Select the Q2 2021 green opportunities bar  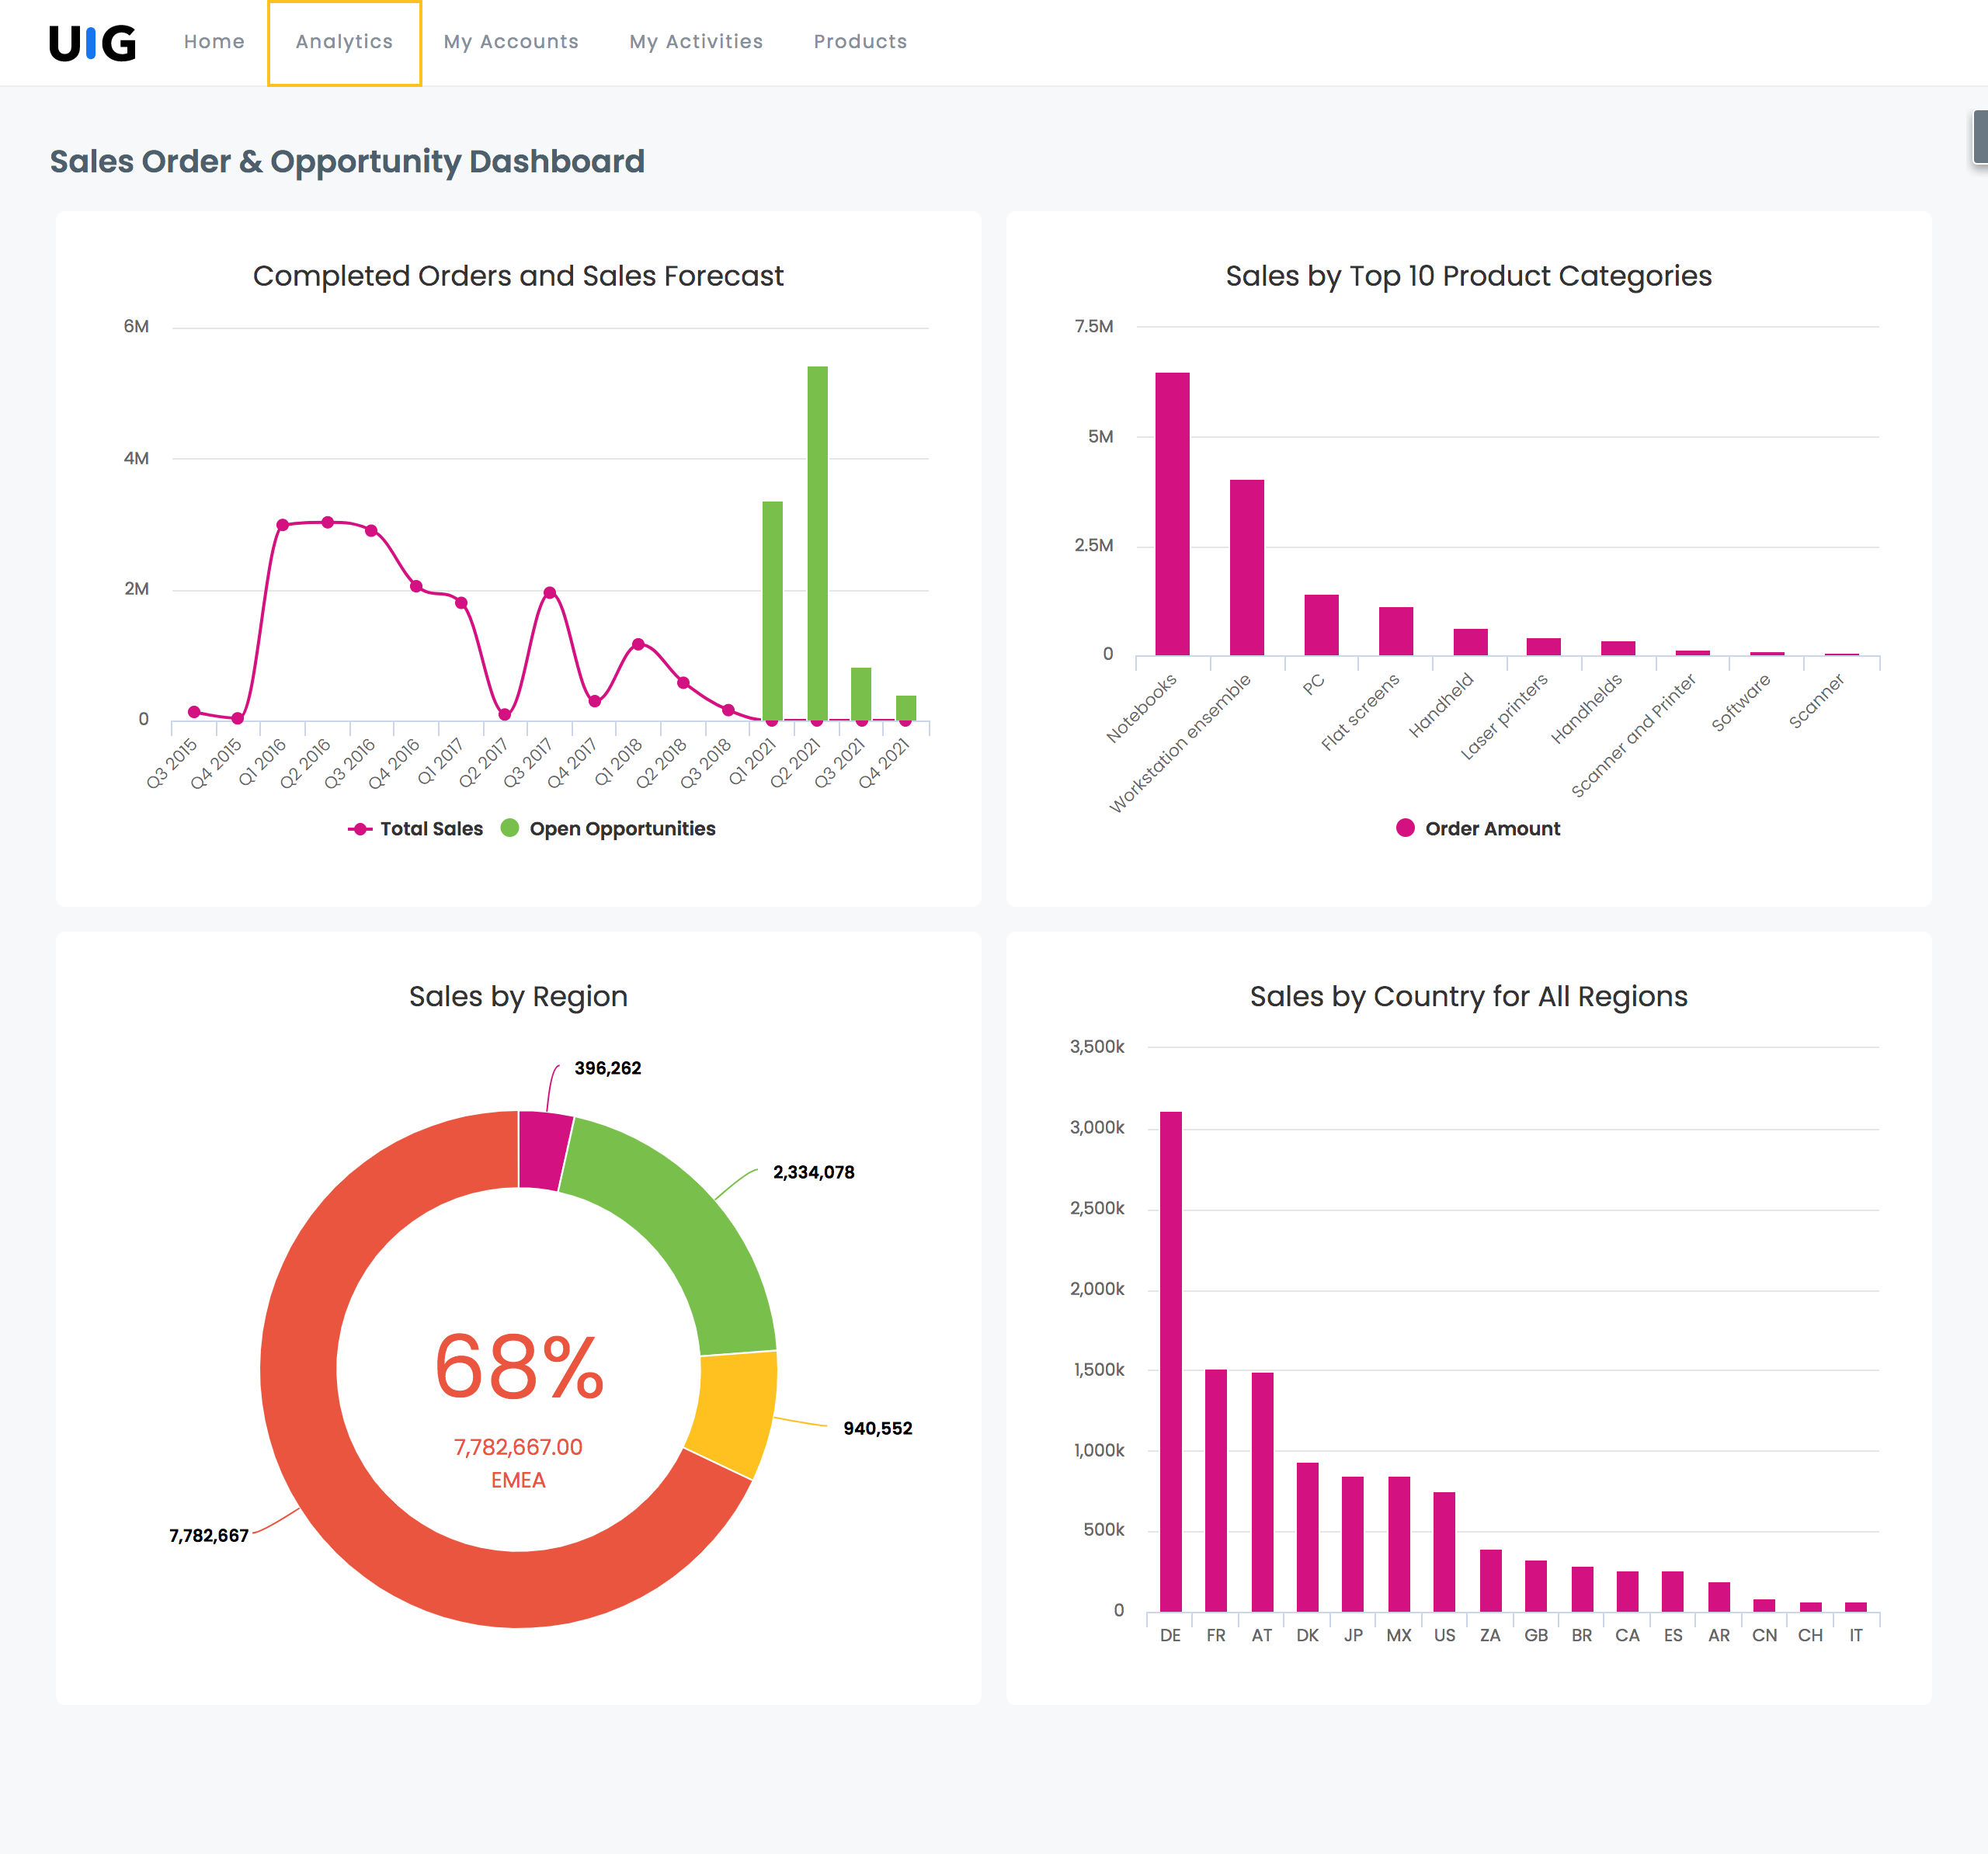coord(817,543)
